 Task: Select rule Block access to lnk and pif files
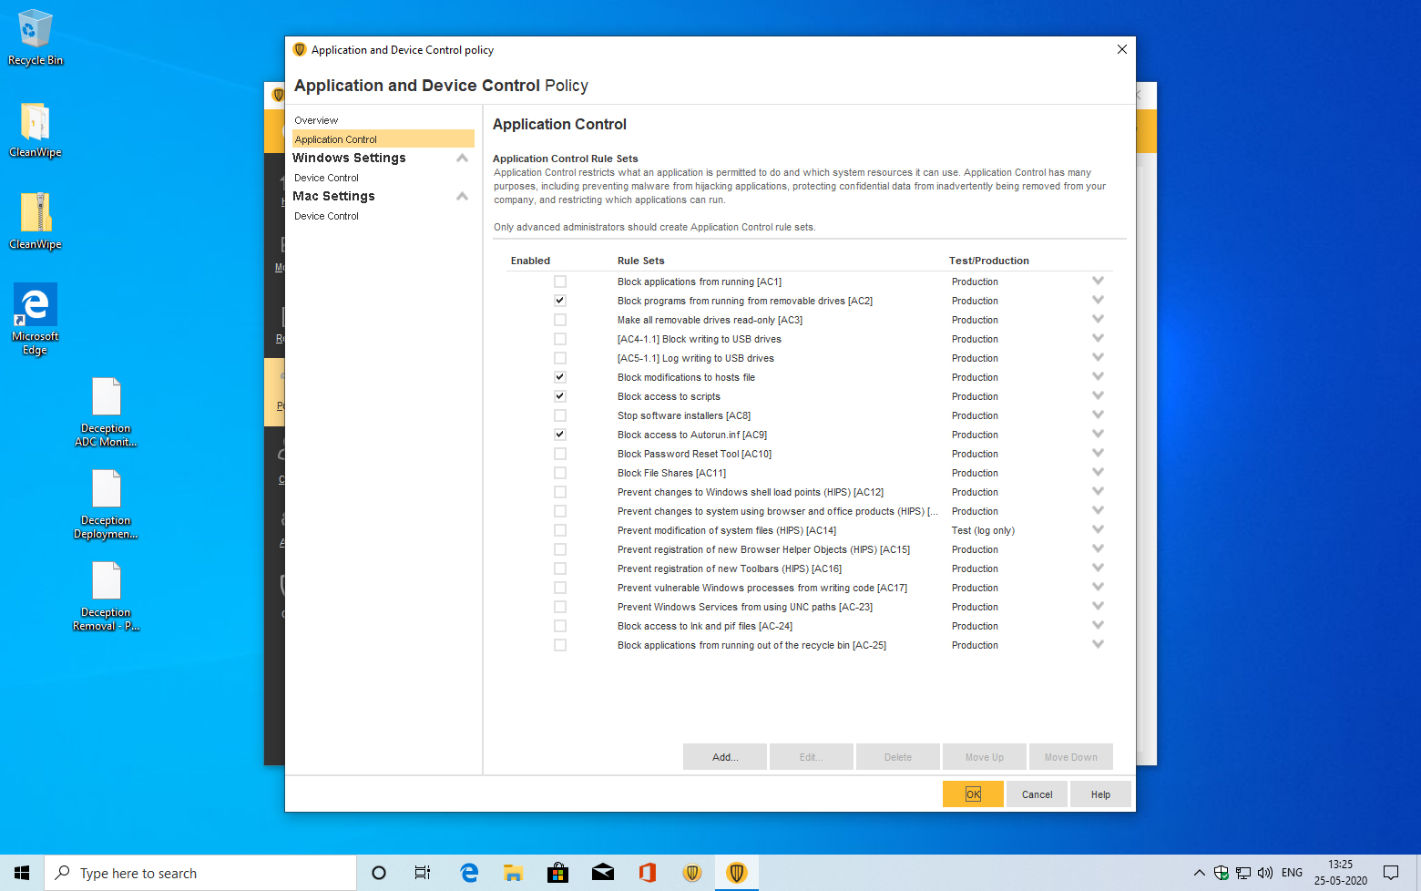coord(705,626)
